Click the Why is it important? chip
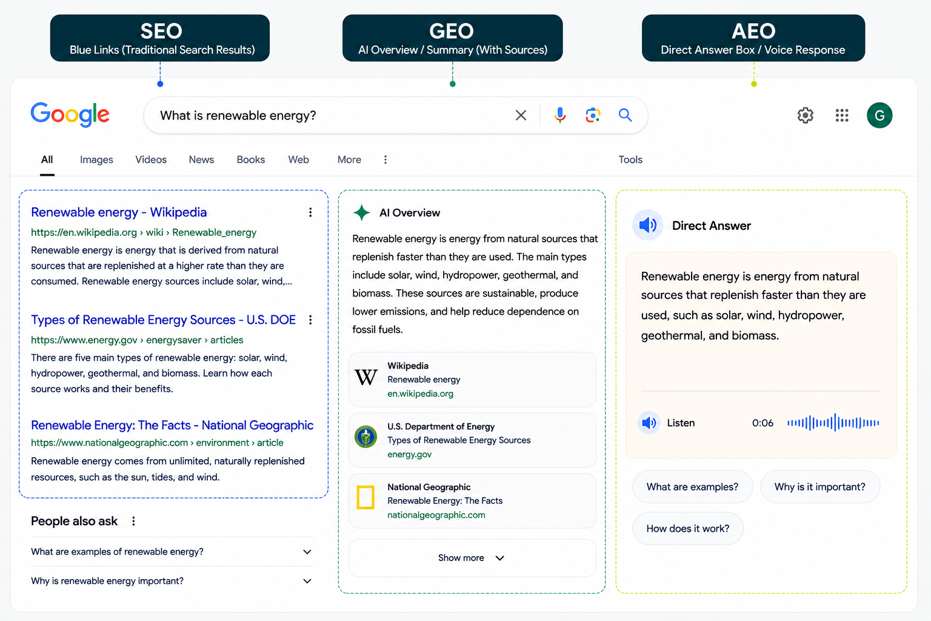 pyautogui.click(x=819, y=487)
